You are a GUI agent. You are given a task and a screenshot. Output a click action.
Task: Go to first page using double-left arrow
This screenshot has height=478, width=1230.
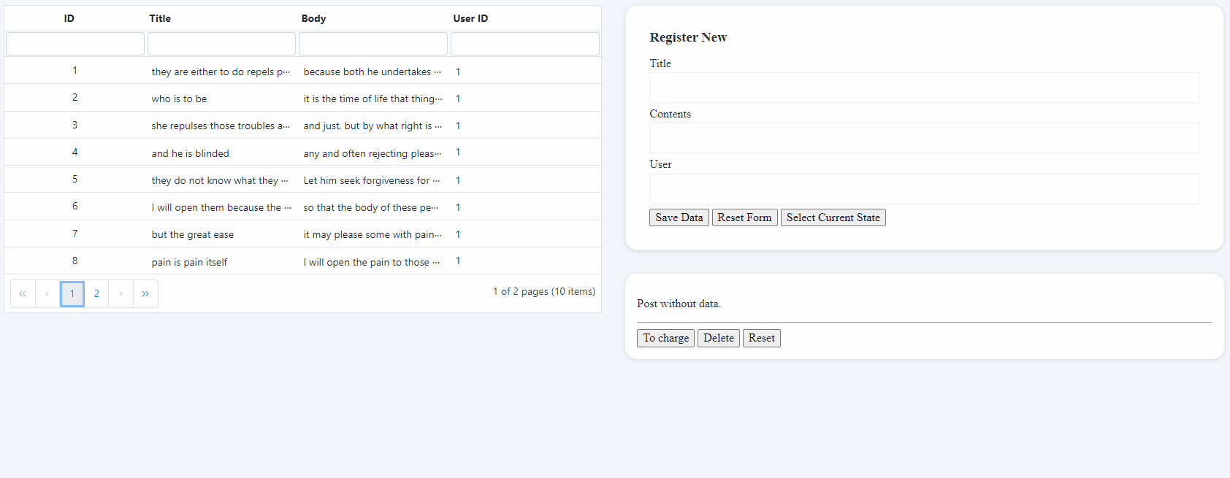point(23,293)
